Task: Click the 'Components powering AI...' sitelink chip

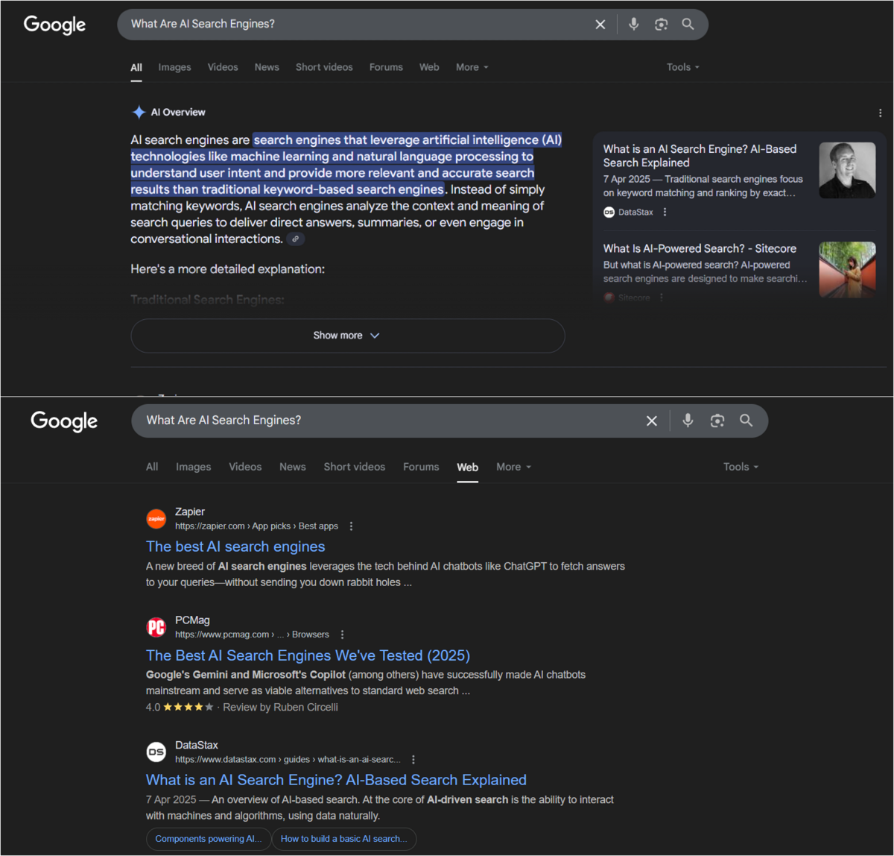Action: (208, 839)
